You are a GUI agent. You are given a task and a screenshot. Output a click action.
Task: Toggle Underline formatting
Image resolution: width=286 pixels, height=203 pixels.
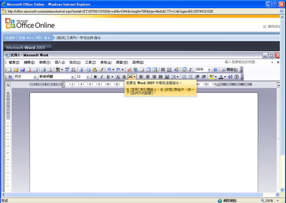click(x=108, y=77)
